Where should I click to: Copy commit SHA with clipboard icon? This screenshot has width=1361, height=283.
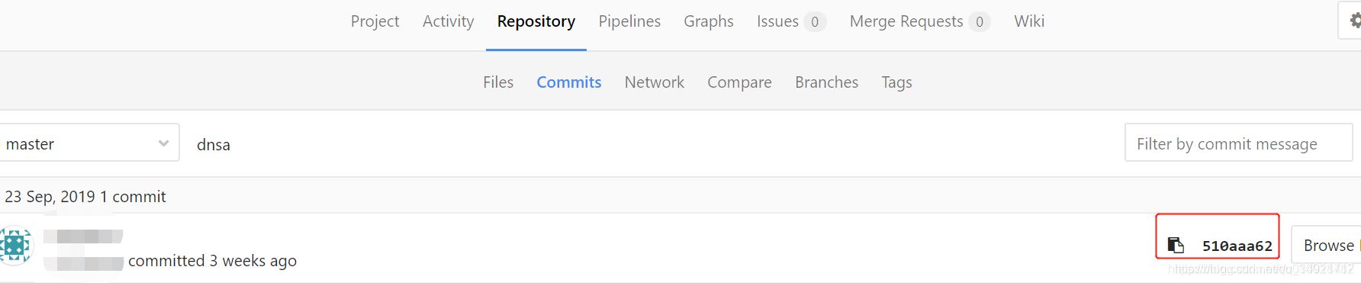(1176, 245)
